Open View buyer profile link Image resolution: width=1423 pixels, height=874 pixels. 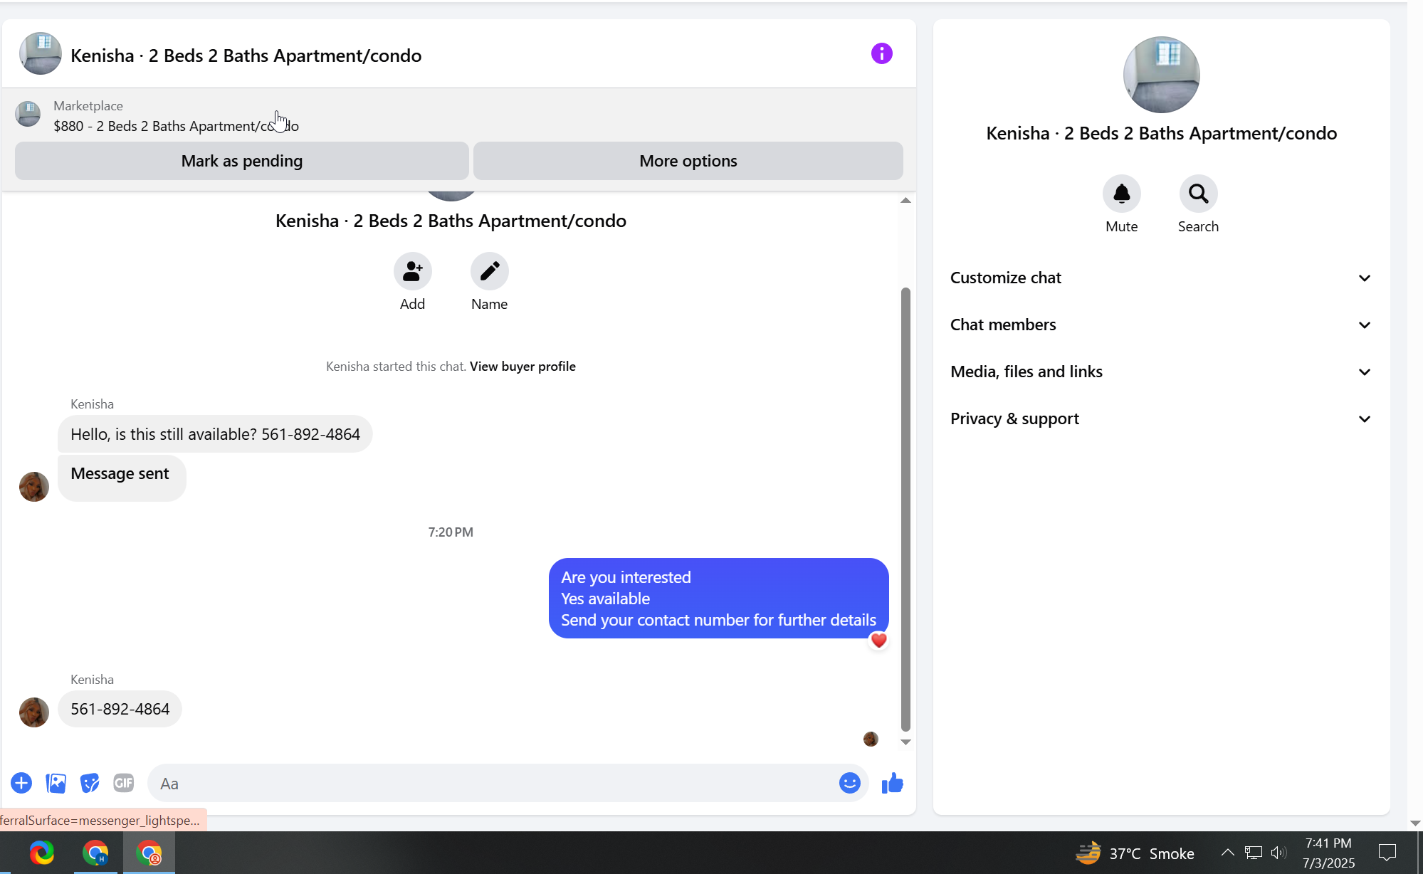tap(523, 367)
